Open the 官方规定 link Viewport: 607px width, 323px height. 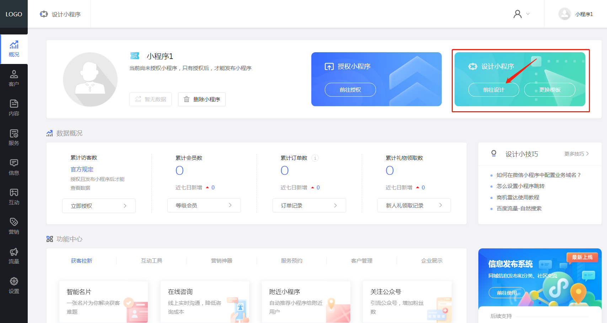click(x=82, y=169)
